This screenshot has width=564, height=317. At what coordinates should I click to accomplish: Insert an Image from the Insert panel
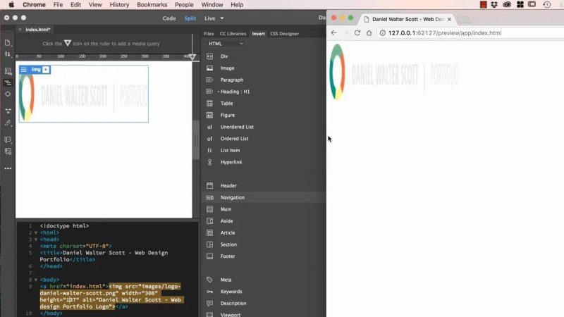[227, 68]
